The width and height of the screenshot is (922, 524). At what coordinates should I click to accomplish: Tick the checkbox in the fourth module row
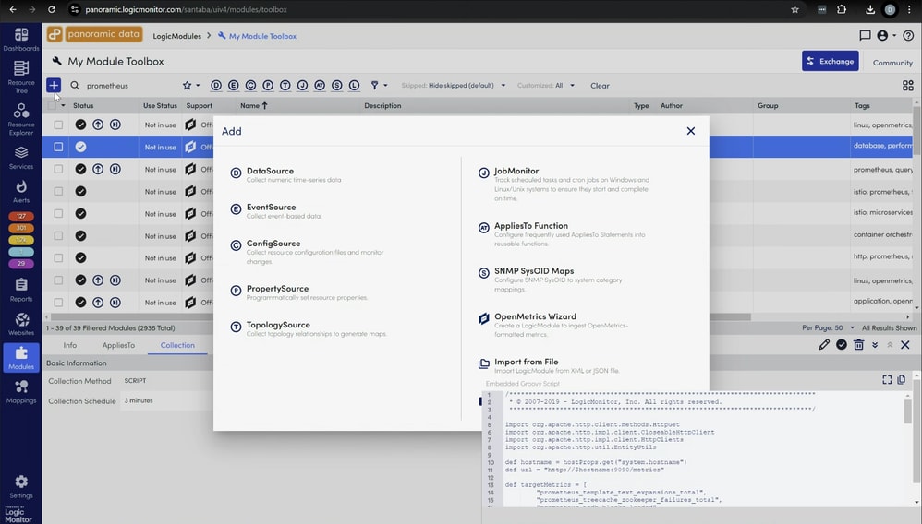coord(58,192)
